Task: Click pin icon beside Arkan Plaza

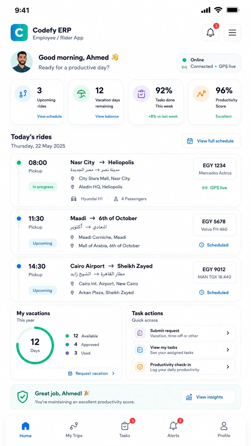Action: click(72, 293)
